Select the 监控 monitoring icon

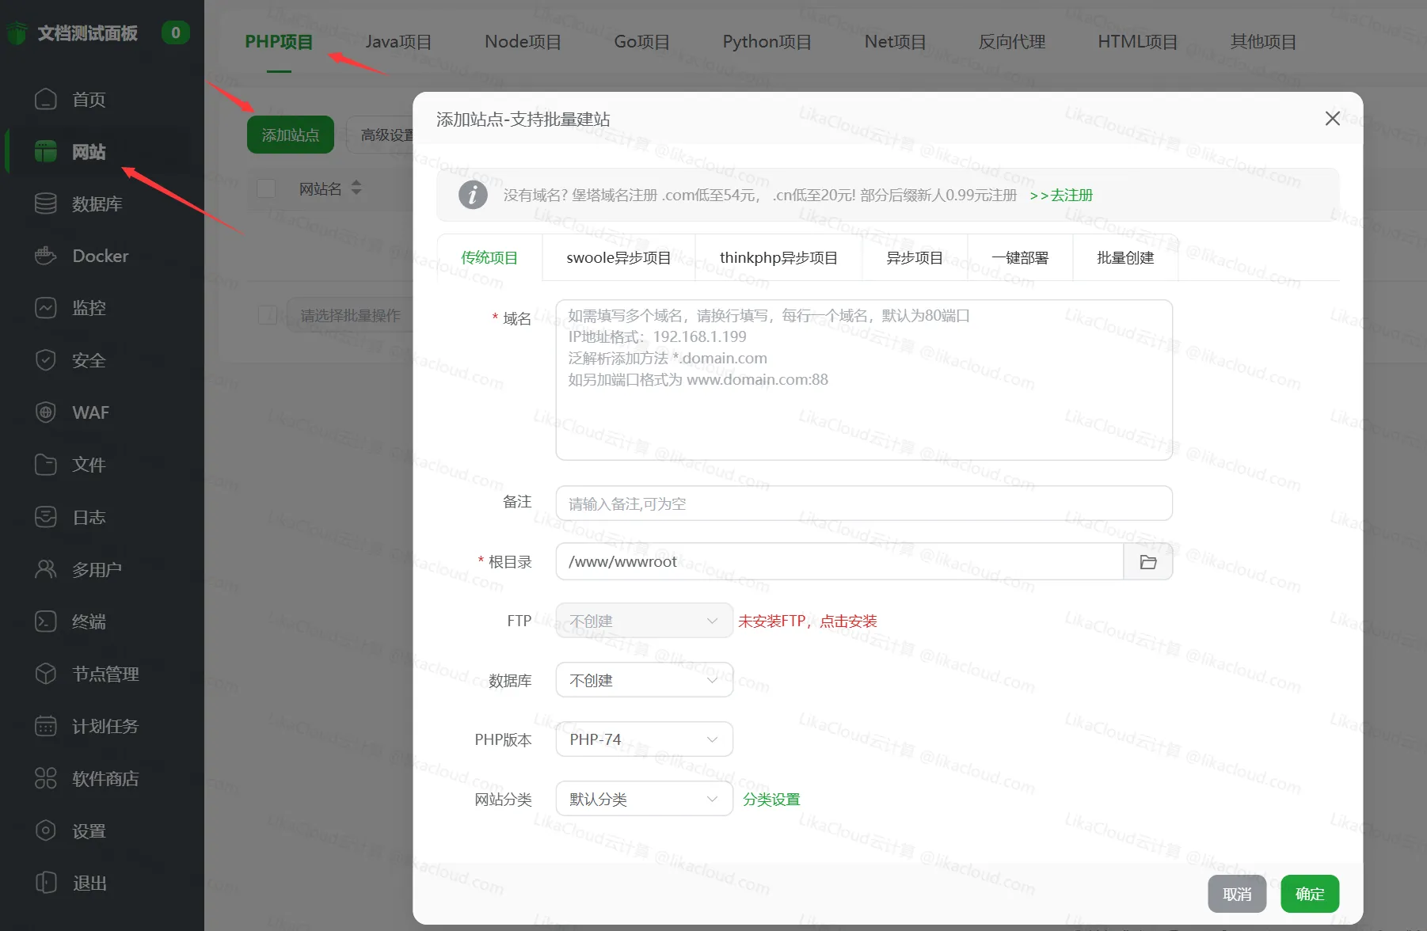(89, 308)
